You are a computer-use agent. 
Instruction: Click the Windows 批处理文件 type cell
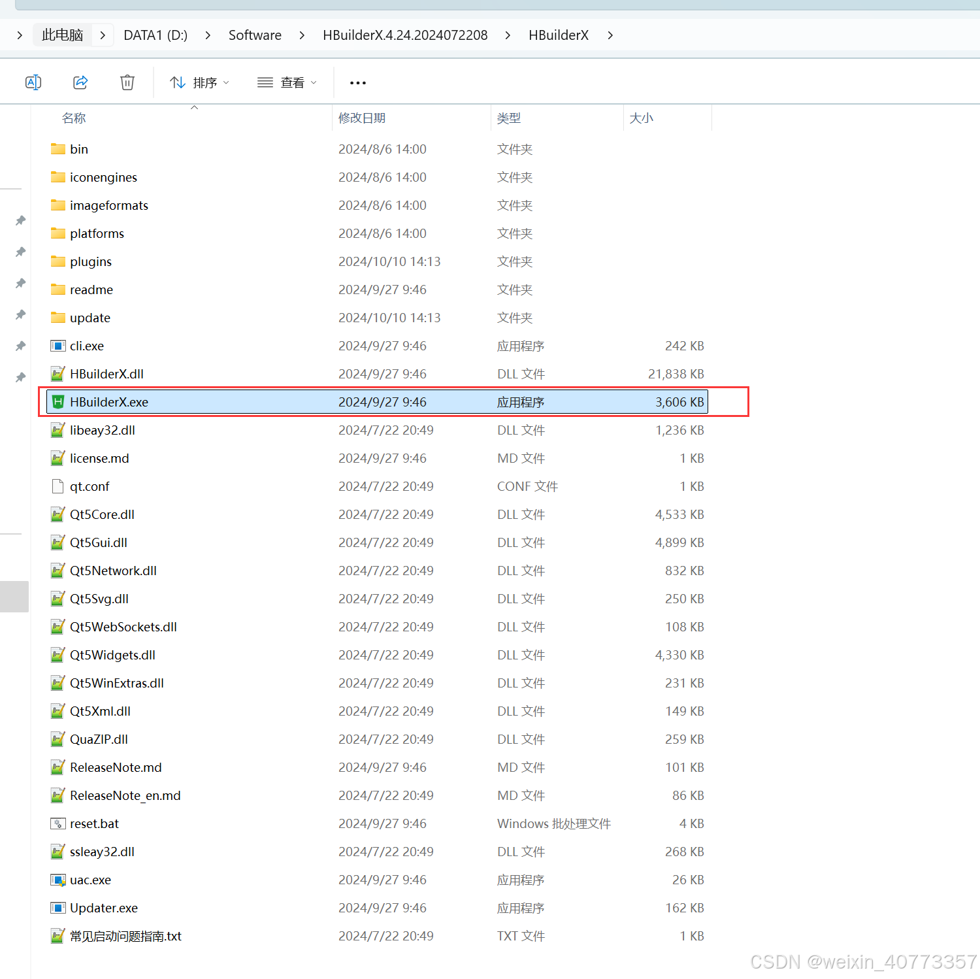pyautogui.click(x=554, y=823)
